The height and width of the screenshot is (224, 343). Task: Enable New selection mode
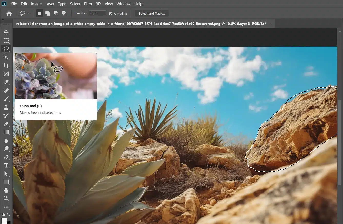pos(39,13)
